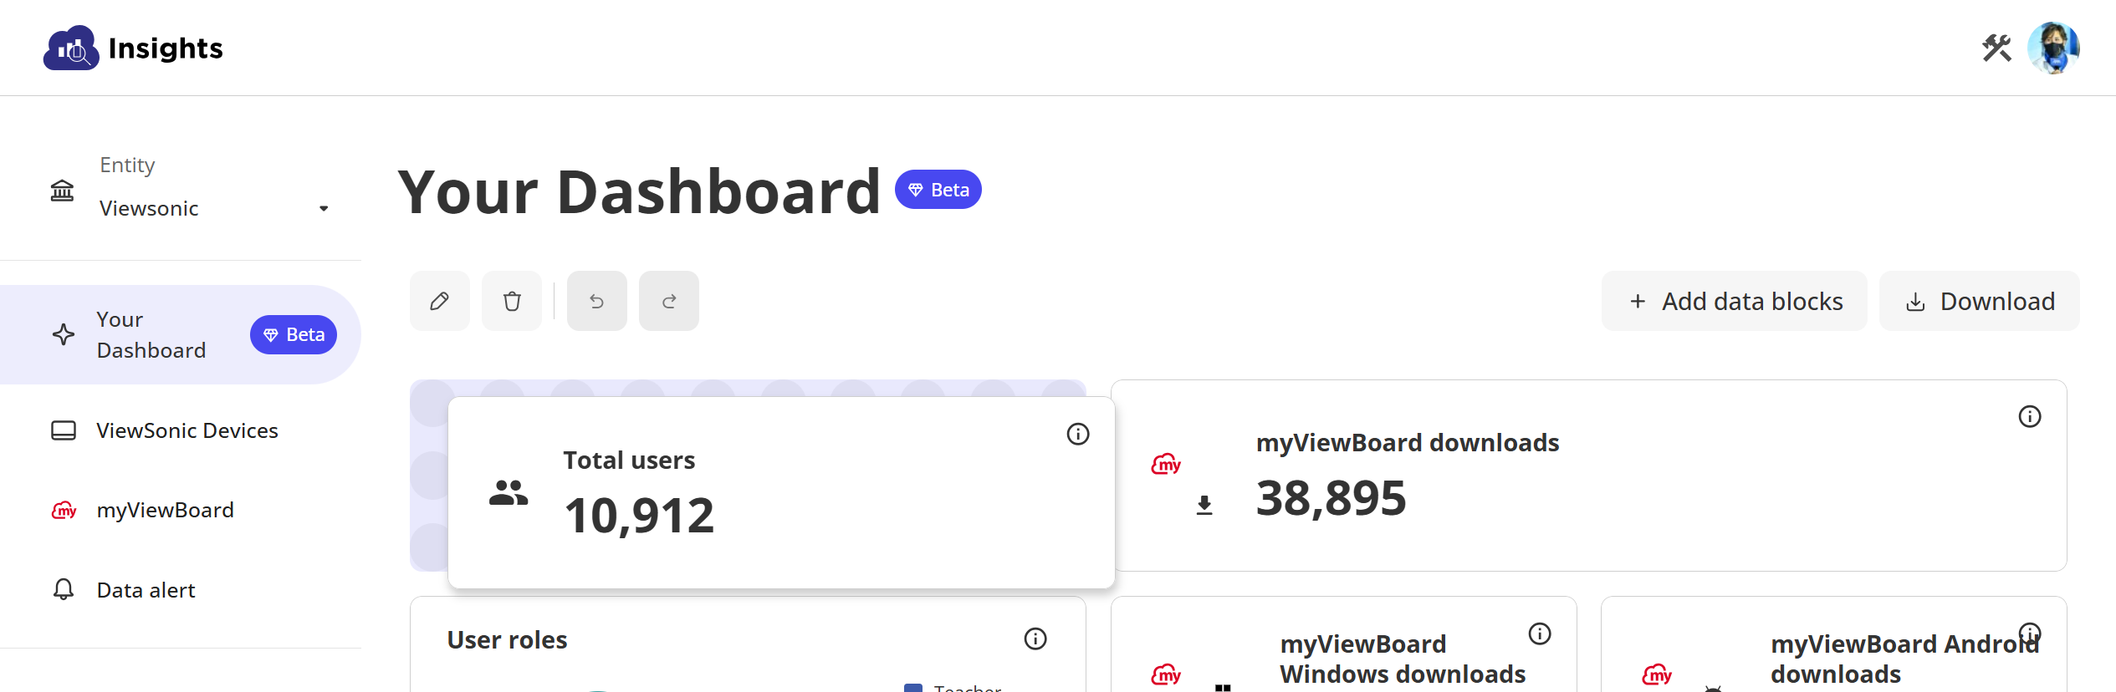Click the star icon beside Your Dashboard

(64, 334)
